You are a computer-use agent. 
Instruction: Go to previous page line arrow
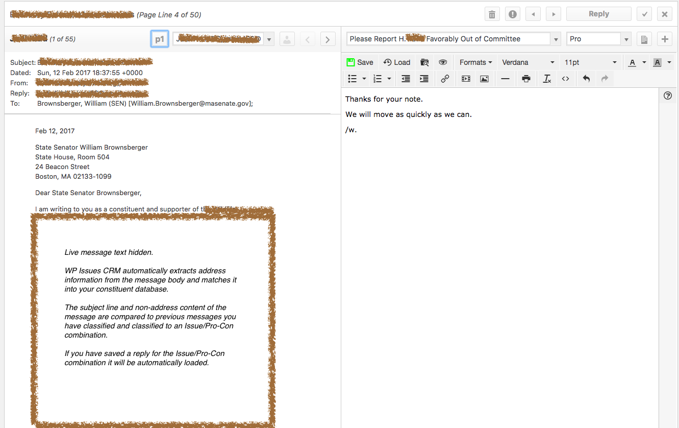[x=533, y=14]
